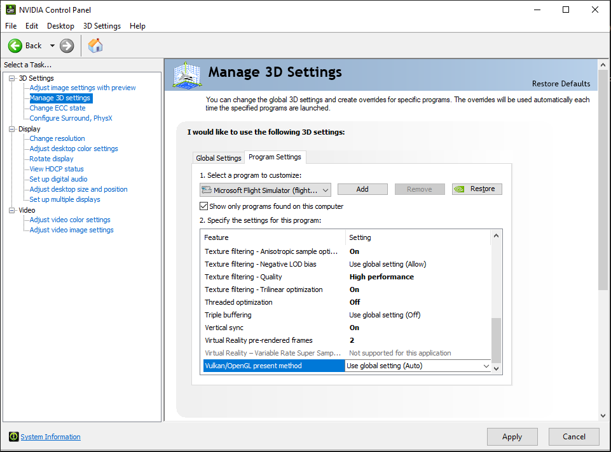Screen dimensions: 611x452
Task: Click the System Information icon
Action: 13,437
